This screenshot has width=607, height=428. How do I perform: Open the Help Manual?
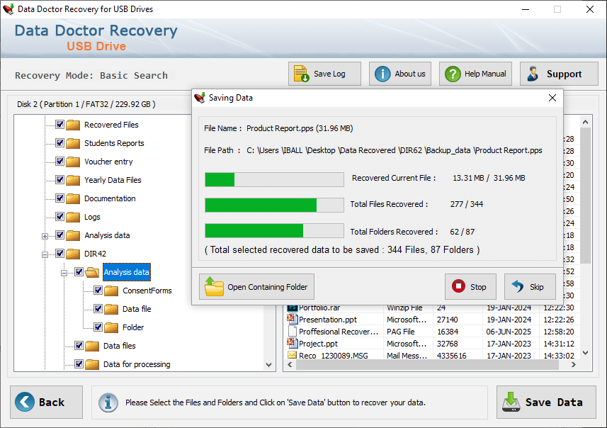[475, 74]
